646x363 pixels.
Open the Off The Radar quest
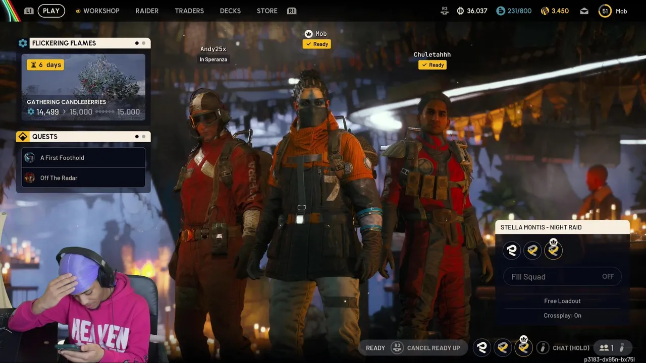pos(84,178)
